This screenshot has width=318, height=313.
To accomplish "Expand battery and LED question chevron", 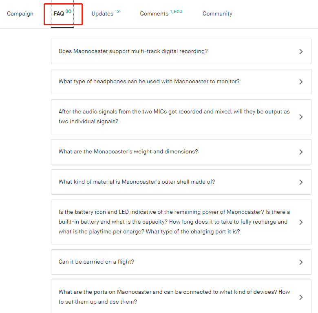I will pyautogui.click(x=301, y=222).
